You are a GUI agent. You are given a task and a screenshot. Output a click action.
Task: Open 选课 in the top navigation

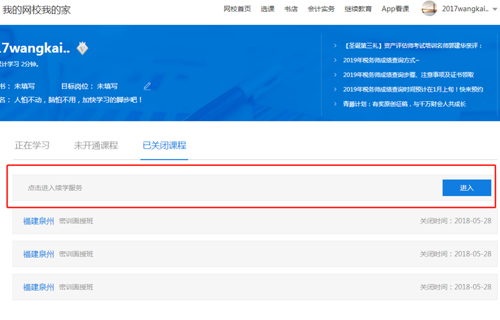coord(267,9)
